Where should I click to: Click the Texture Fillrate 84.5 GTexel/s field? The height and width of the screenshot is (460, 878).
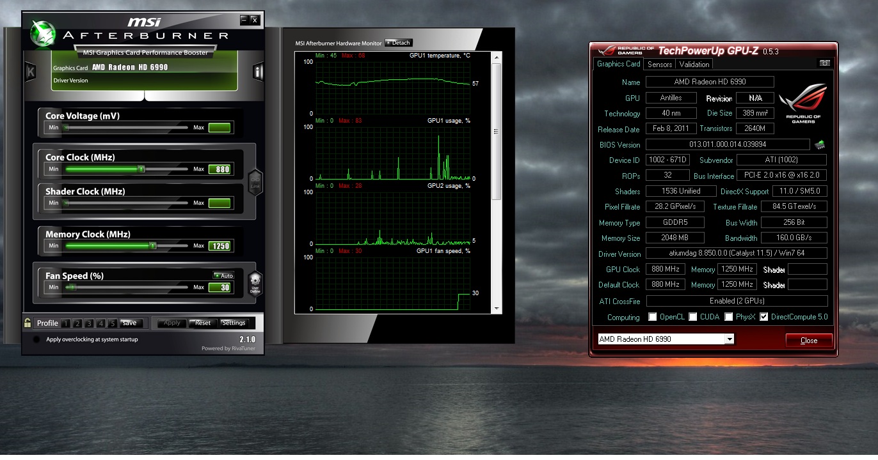tap(794, 206)
